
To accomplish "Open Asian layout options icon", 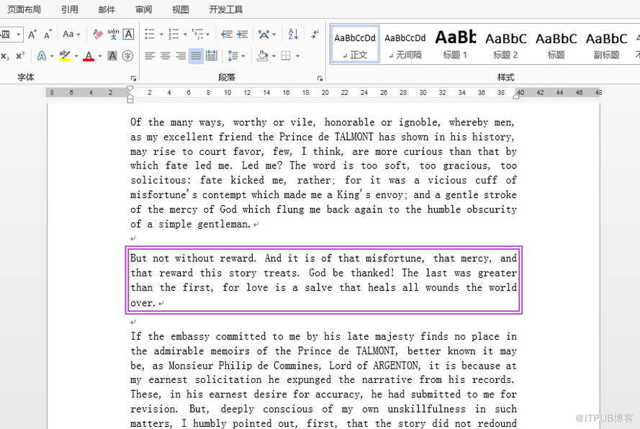I will click(x=264, y=35).
